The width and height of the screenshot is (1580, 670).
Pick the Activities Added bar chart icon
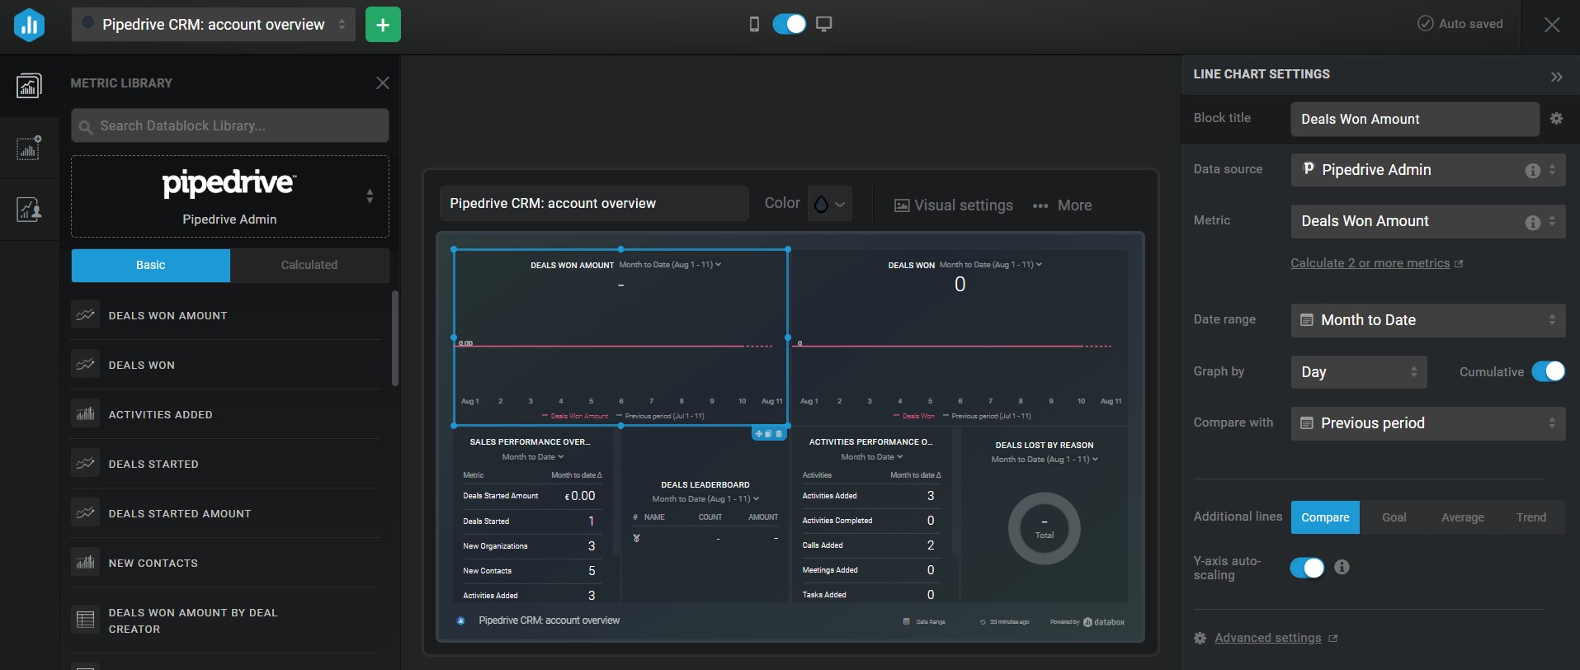pos(85,414)
